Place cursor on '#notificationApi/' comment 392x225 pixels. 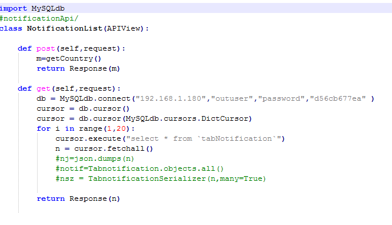[x=39, y=18]
